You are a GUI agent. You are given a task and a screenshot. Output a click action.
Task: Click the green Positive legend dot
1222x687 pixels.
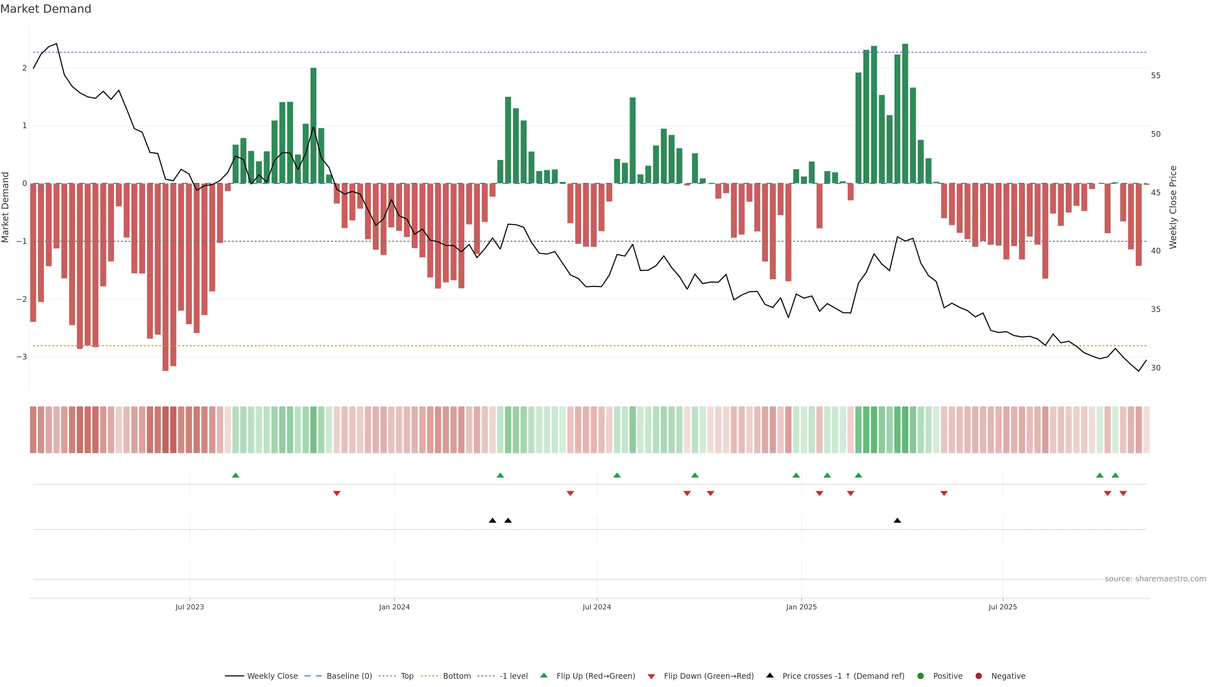click(921, 676)
